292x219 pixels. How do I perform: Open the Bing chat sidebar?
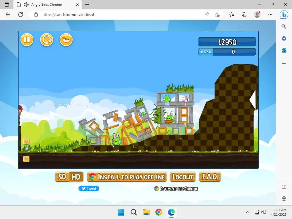[x=284, y=15]
